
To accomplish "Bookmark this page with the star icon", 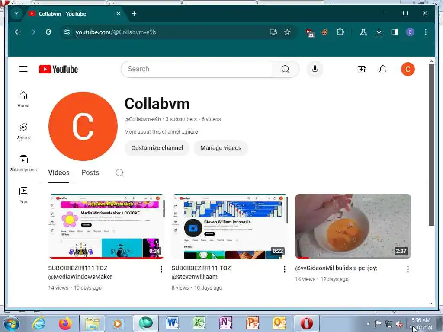I will 287,32.
